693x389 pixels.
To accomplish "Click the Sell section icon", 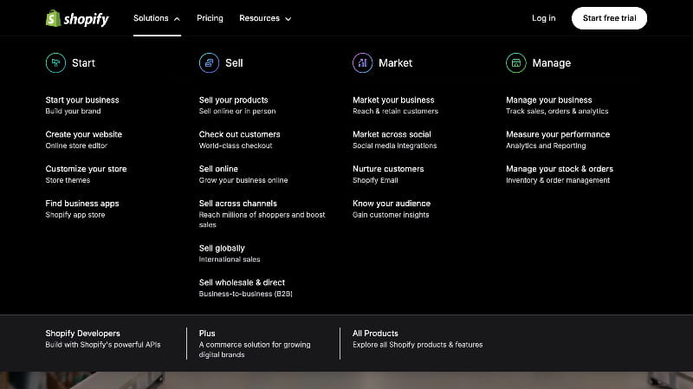I will 209,62.
